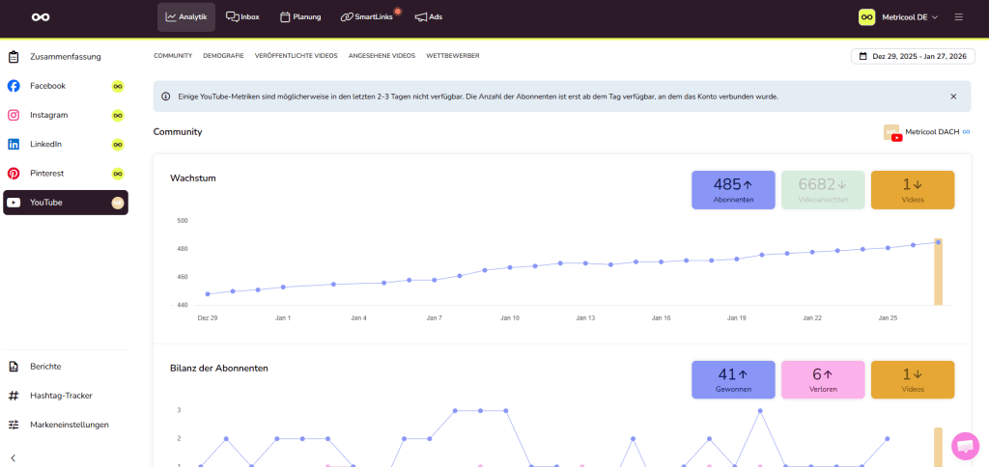Expand the Metricool DE account dropdown

coord(898,17)
